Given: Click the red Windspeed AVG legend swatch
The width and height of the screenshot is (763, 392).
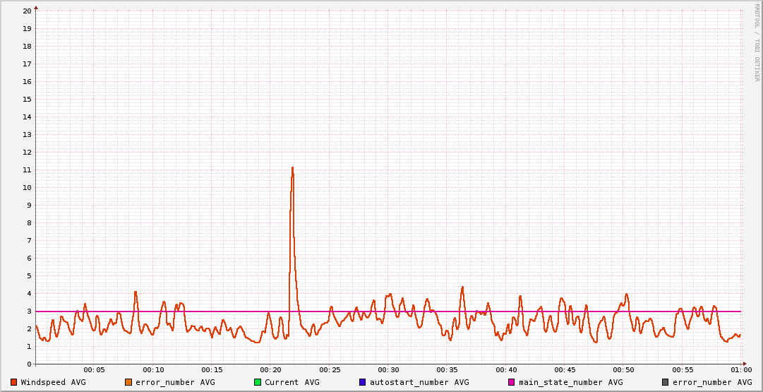Looking at the screenshot, I should coord(14,382).
